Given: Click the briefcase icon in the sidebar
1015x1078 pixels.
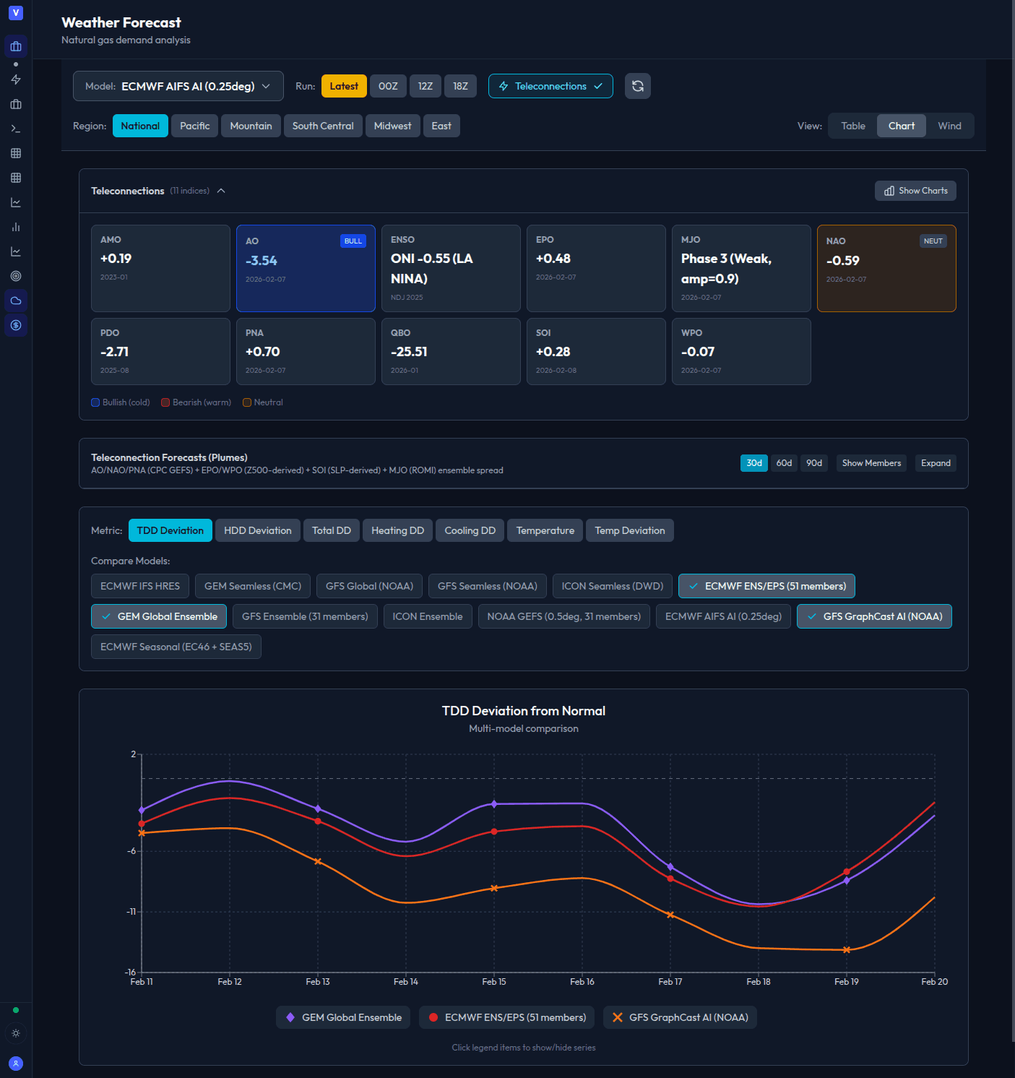Looking at the screenshot, I should (16, 104).
